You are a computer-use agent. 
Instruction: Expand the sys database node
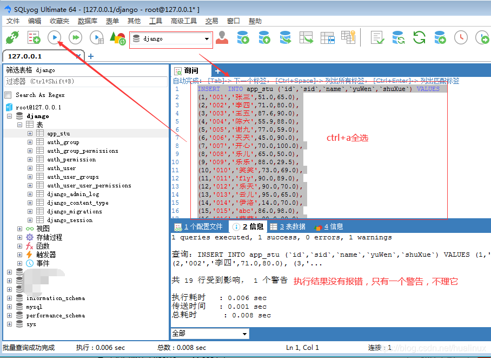point(9,324)
